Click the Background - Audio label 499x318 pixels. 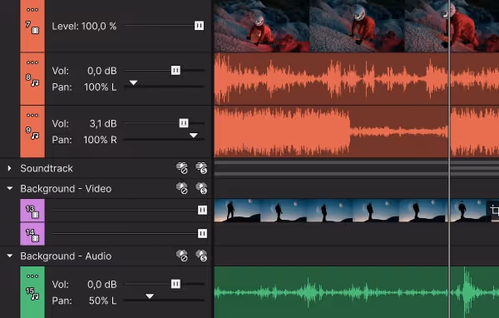[66, 256]
